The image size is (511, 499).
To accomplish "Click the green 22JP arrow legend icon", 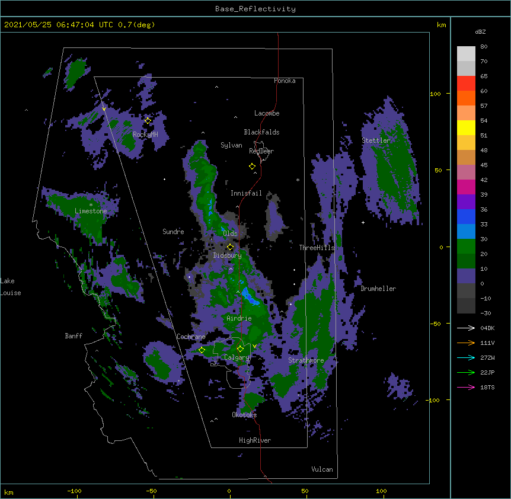I will pos(466,372).
